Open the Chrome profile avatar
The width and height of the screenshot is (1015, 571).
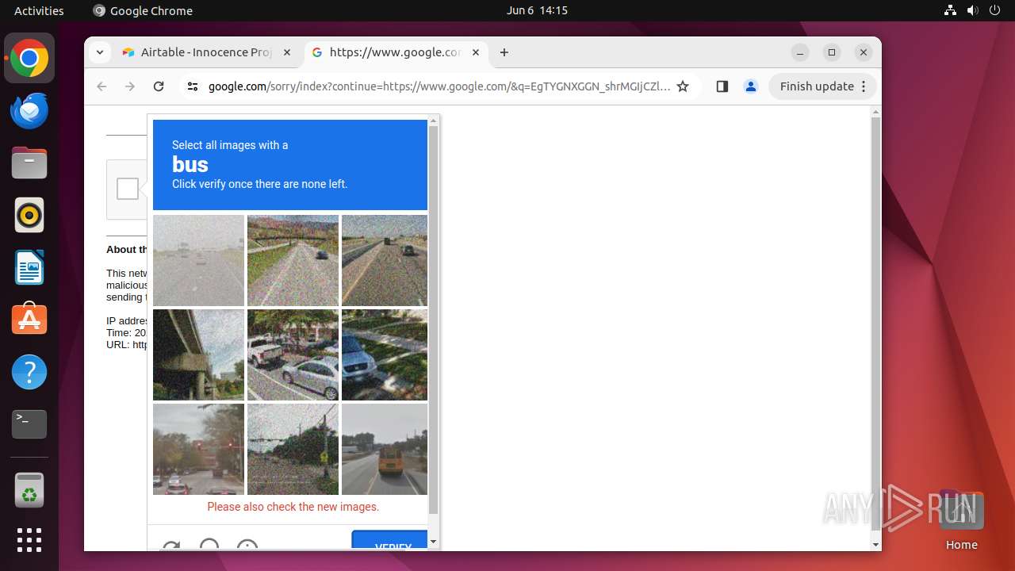[x=751, y=86]
